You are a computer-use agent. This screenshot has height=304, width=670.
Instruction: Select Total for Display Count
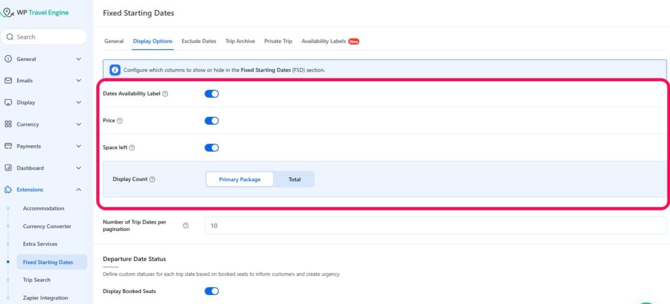[x=294, y=179]
